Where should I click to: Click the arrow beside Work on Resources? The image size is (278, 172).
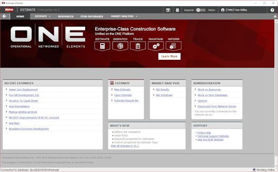[195, 89]
